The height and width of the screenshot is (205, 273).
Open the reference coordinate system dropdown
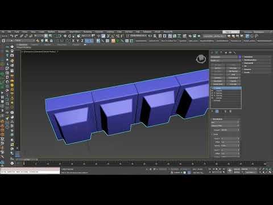(86, 36)
